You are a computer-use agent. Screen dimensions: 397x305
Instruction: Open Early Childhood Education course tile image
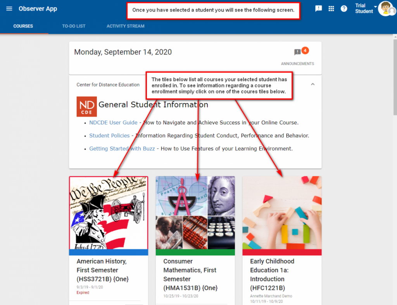pos(282,213)
